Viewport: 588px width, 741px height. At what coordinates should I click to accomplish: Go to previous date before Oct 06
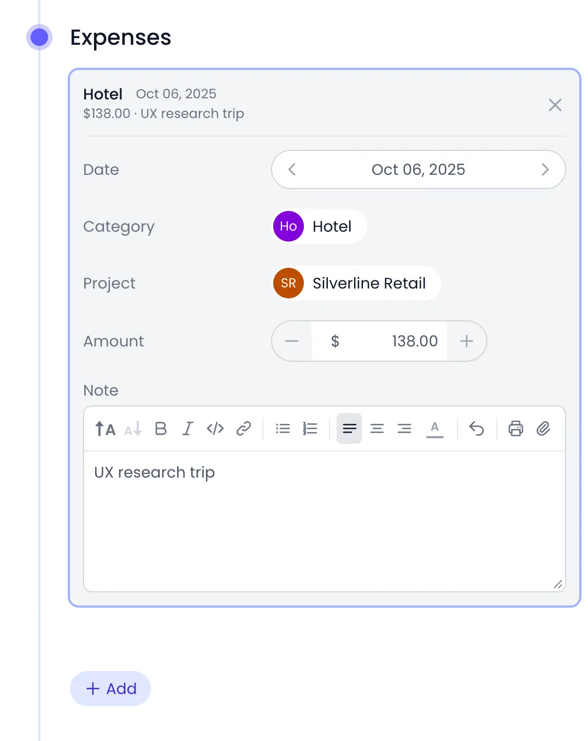(292, 169)
